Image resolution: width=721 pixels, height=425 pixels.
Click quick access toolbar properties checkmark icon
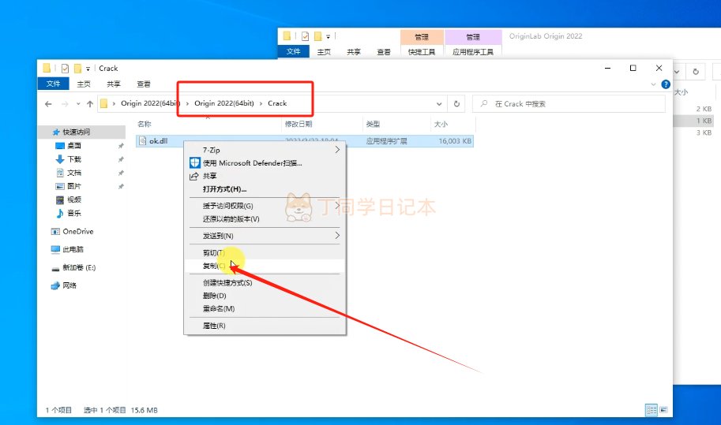(x=65, y=69)
